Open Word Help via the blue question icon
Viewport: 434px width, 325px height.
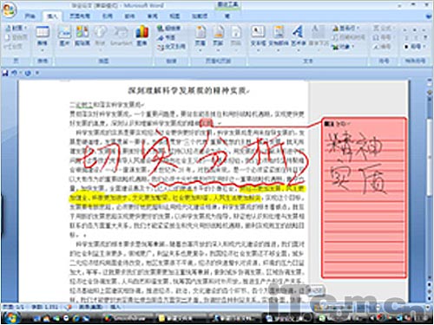[x=428, y=16]
